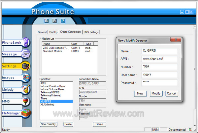Click the connection status icon in status bar
Screen dimensions: 198x133
click(x=190, y=129)
